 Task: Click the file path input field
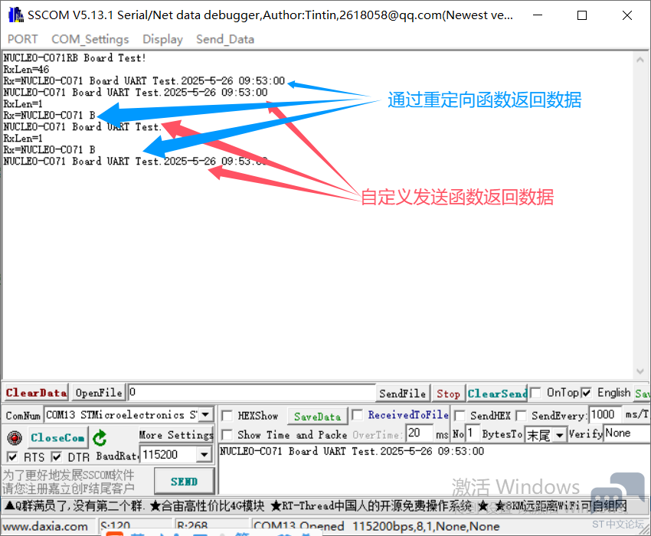coord(252,392)
